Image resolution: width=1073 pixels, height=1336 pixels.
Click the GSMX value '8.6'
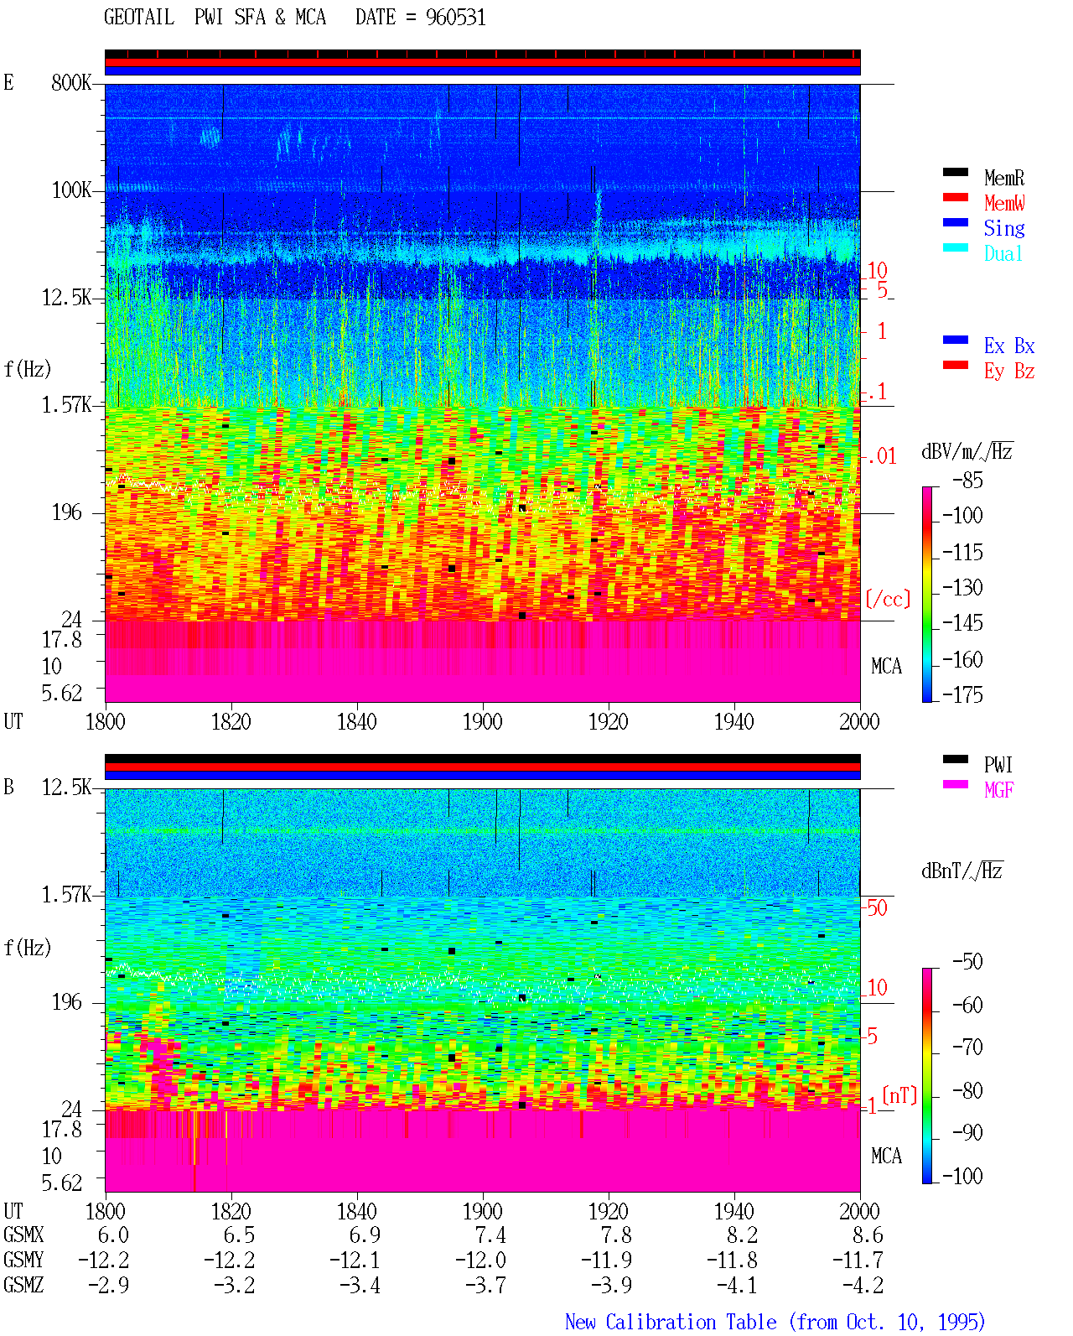tap(868, 1235)
